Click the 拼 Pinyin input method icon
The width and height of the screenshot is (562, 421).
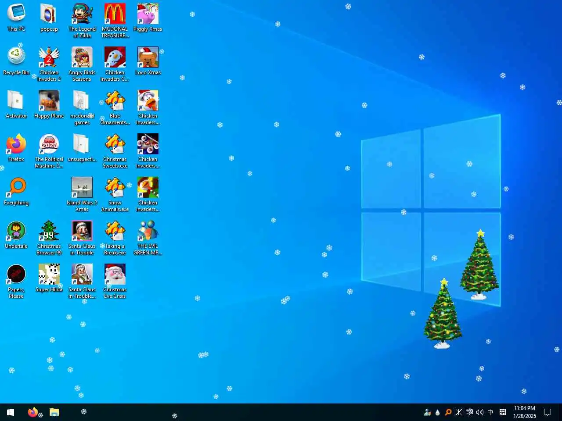503,412
